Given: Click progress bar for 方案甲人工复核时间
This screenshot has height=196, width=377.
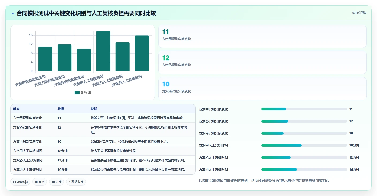Looking at the screenshot, I should point(304,145).
